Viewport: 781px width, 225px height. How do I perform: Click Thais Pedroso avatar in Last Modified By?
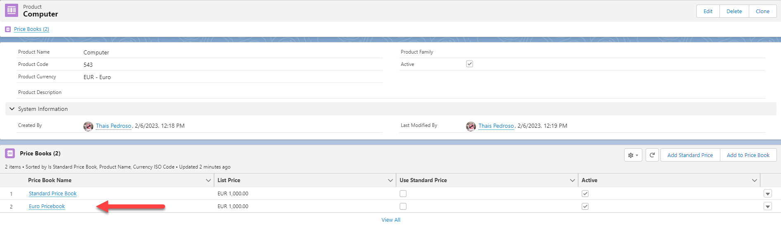point(471,126)
